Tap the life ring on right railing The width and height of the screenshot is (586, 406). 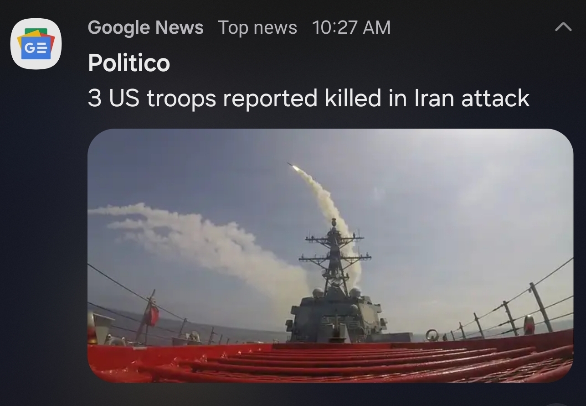[x=432, y=335]
